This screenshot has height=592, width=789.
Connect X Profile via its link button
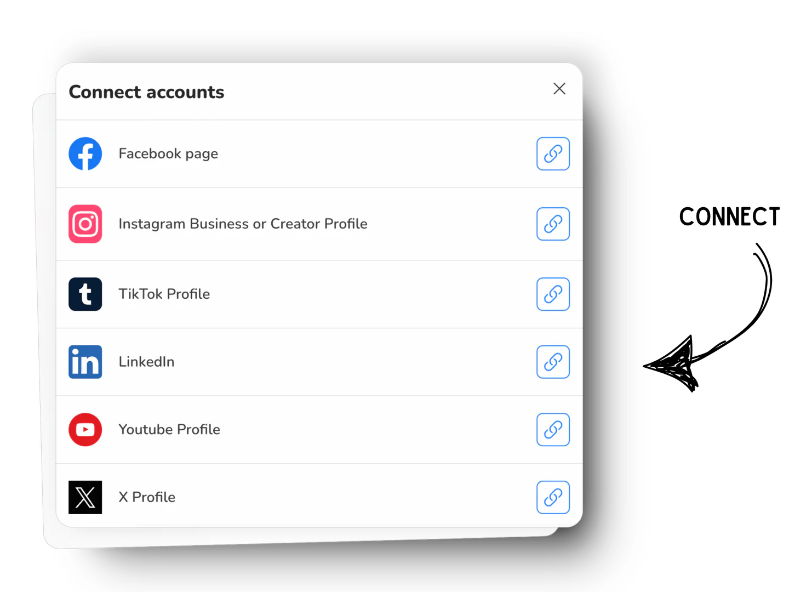pos(553,497)
